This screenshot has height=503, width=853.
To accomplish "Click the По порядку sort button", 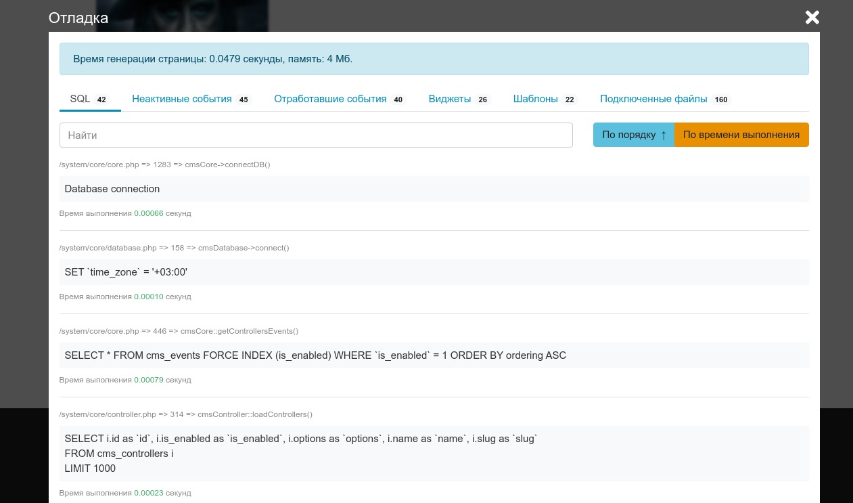I will pos(629,135).
